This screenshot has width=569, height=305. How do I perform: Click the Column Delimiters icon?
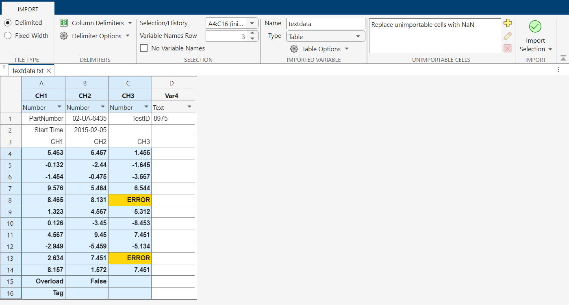pos(63,23)
